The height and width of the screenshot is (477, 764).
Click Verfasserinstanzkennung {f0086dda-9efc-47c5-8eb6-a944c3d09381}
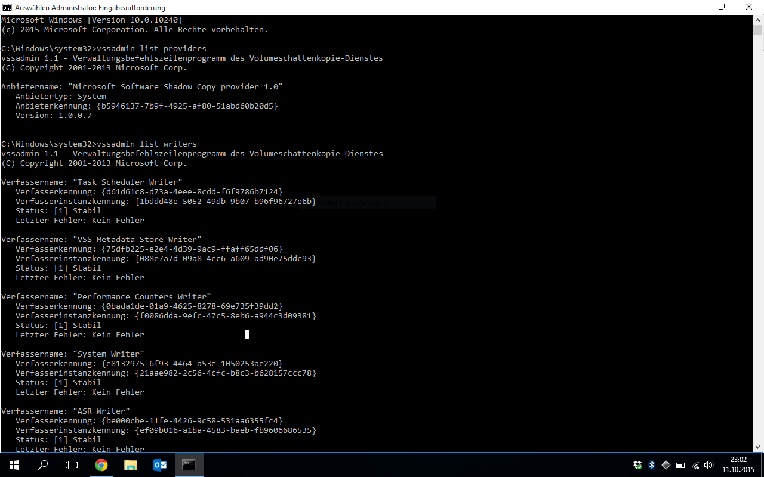(x=166, y=315)
